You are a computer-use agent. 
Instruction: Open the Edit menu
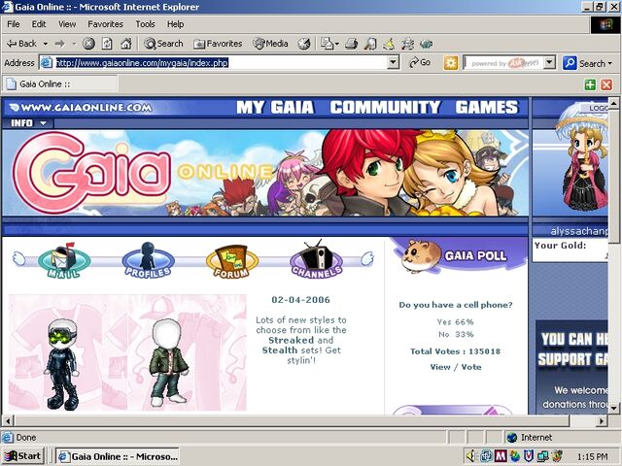(x=39, y=24)
